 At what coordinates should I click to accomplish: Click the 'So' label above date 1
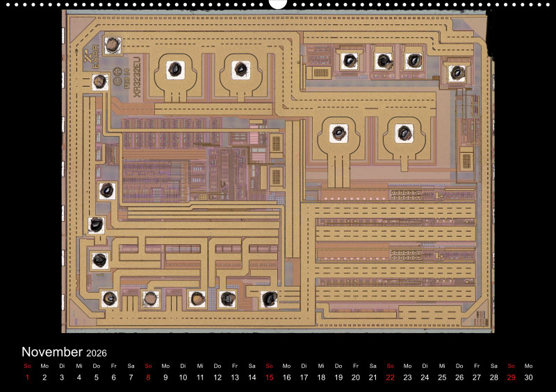27,366
